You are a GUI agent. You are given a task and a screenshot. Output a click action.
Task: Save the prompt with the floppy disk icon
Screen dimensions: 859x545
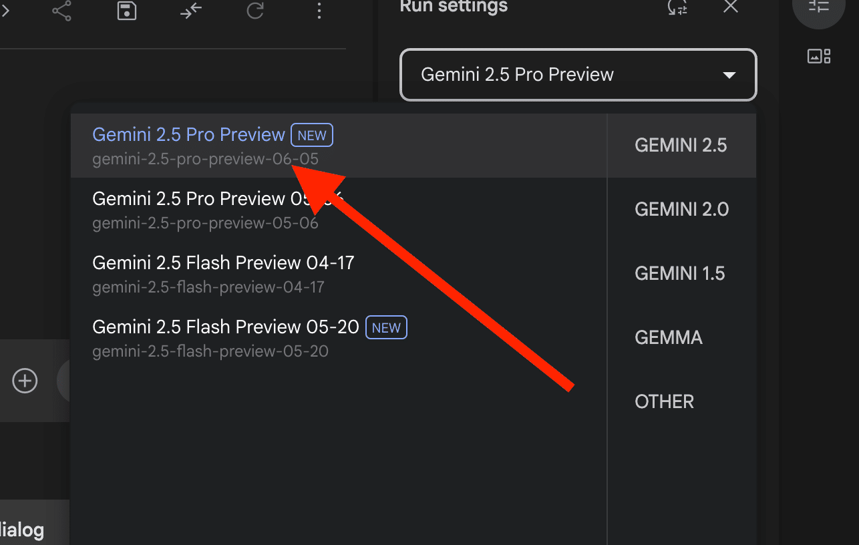(x=127, y=11)
